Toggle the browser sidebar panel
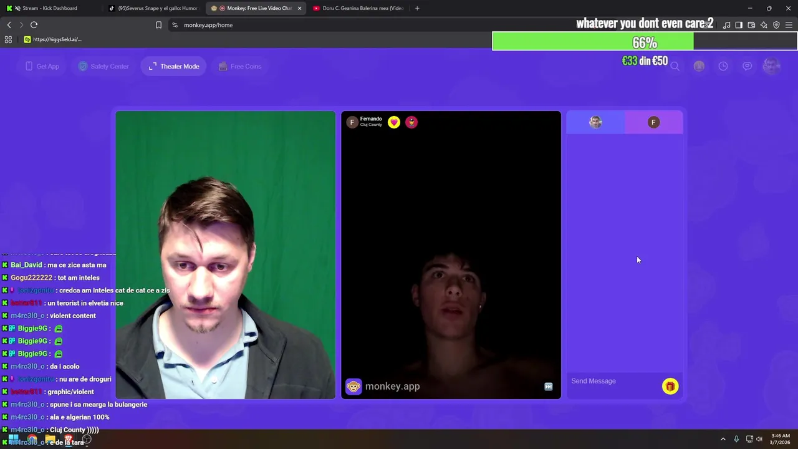 [x=739, y=25]
